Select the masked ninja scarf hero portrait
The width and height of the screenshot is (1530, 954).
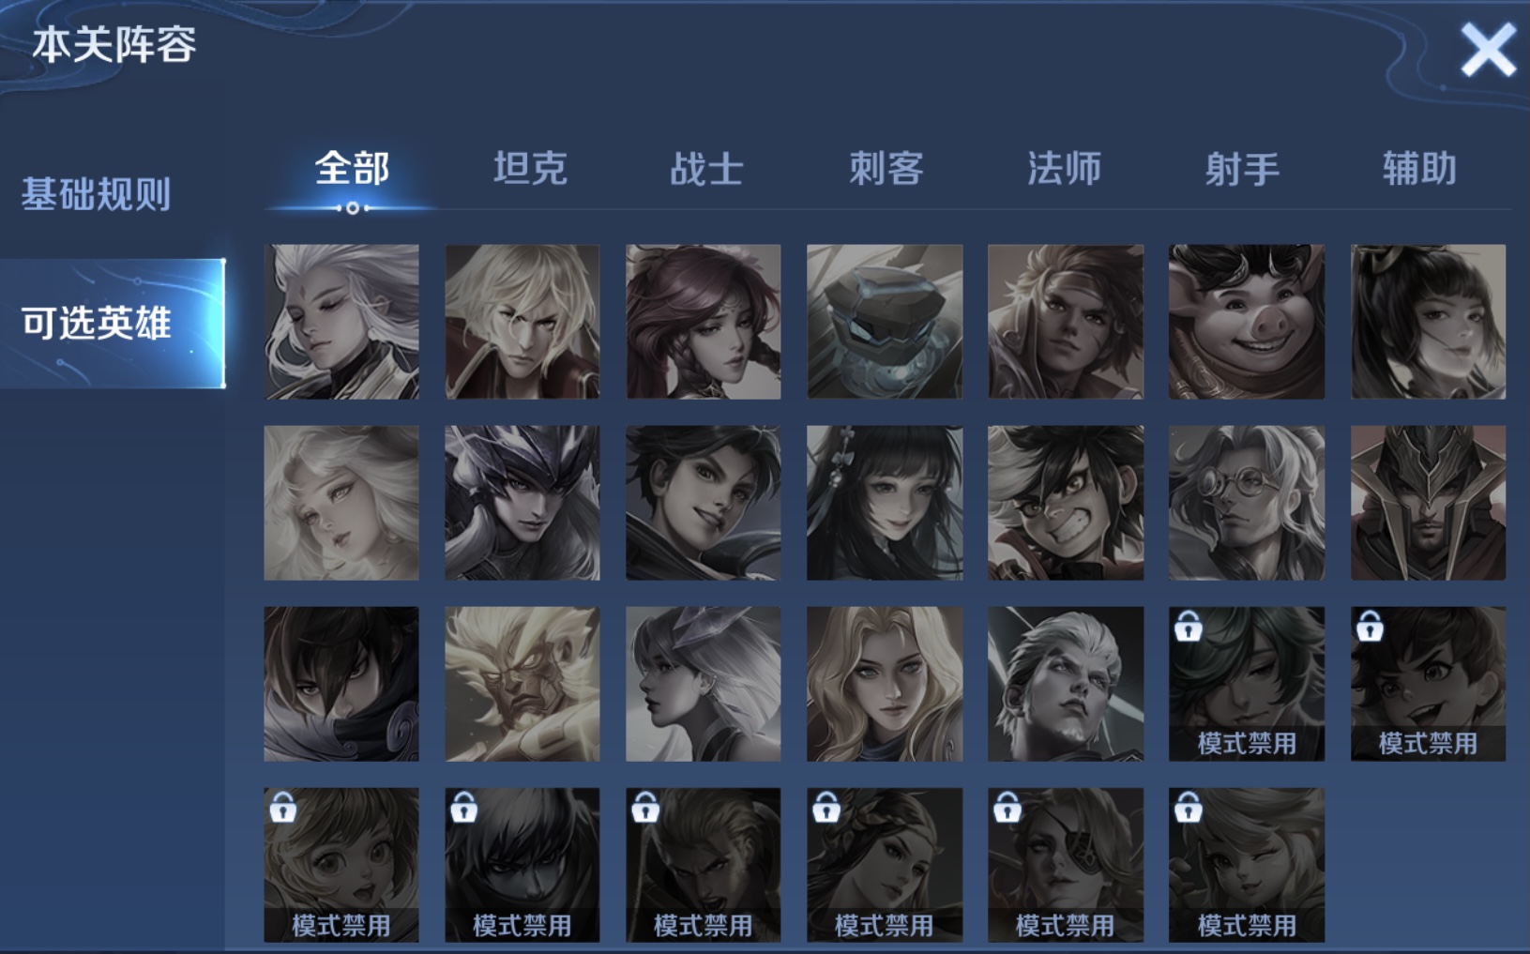point(341,684)
